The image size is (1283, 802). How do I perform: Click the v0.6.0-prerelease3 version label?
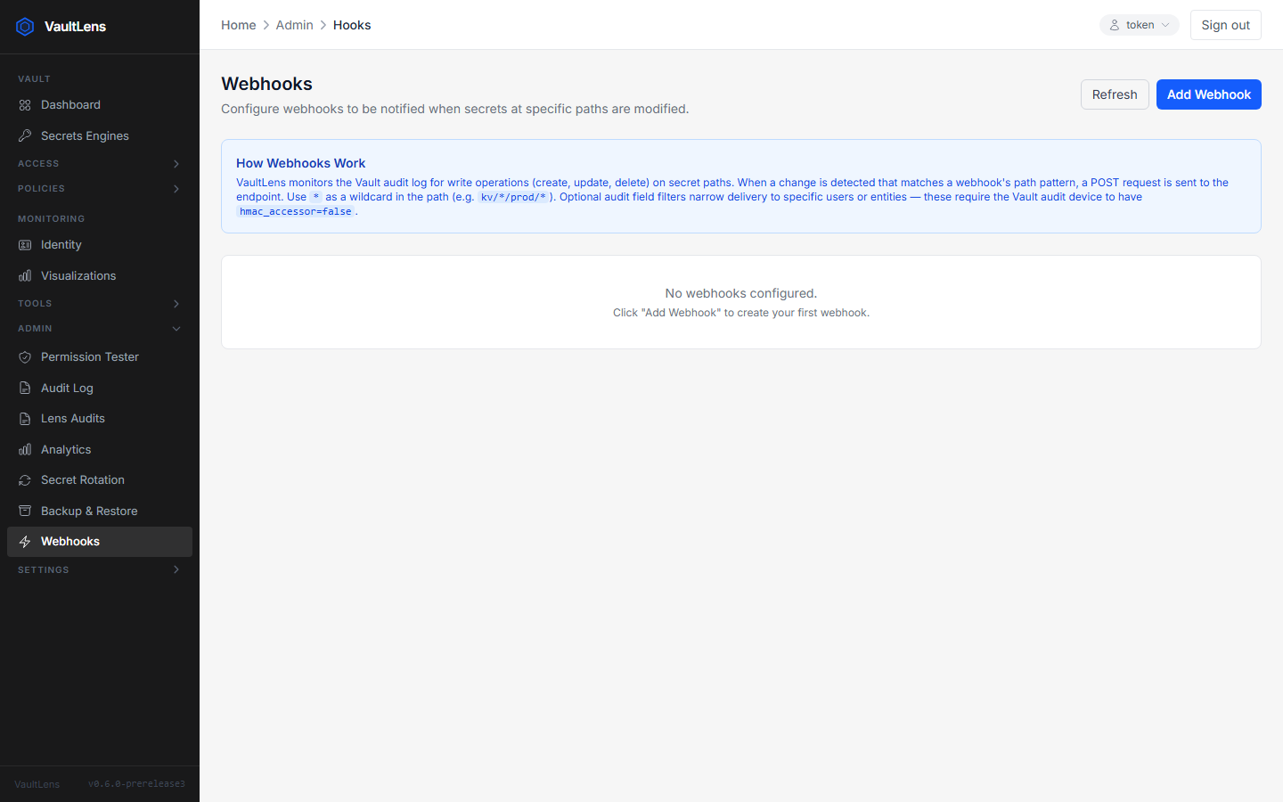[136, 784]
